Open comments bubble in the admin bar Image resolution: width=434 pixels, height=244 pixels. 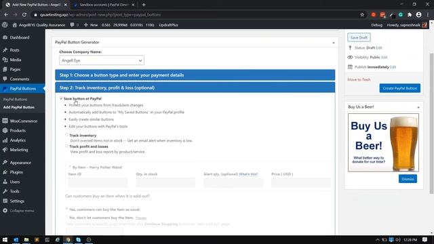click(x=74, y=25)
